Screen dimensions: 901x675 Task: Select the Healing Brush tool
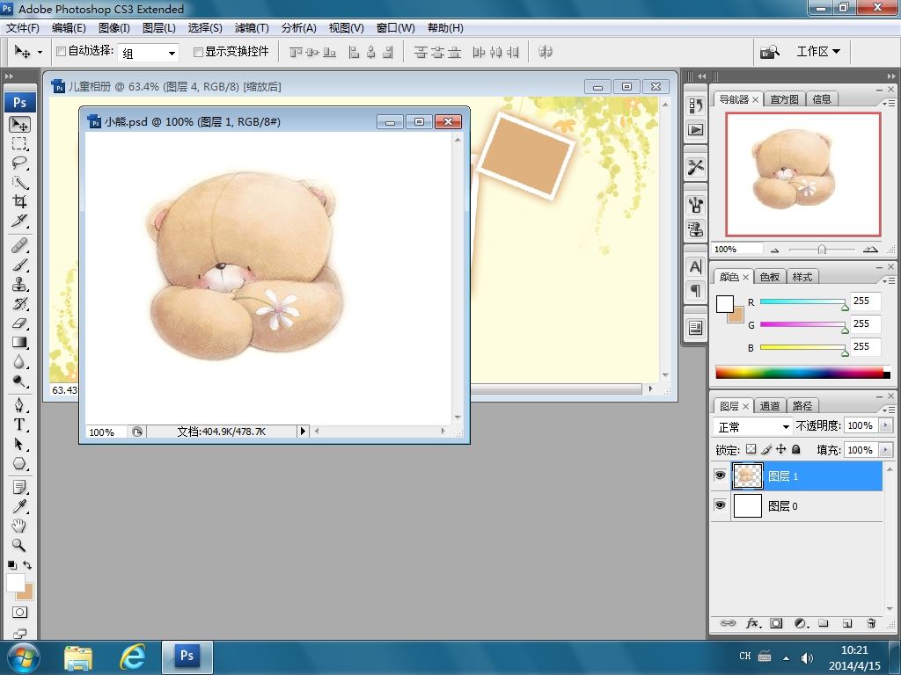[x=19, y=246]
